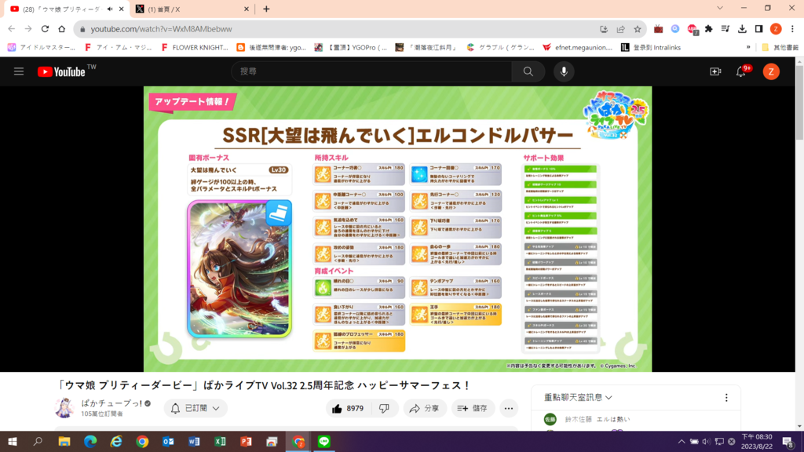Reload the current page
Viewport: 804px width, 452px height.
point(45,29)
